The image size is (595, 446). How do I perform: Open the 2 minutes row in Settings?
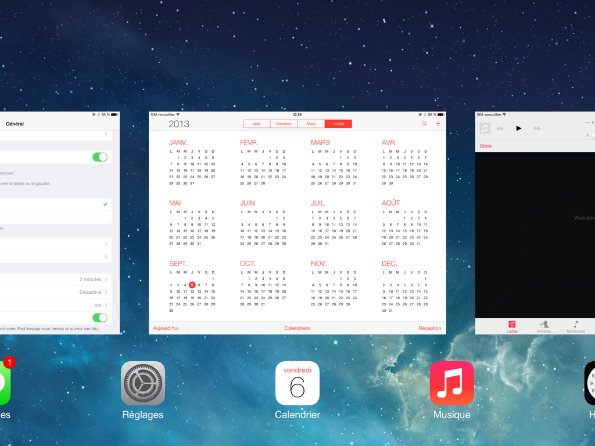pos(56,279)
